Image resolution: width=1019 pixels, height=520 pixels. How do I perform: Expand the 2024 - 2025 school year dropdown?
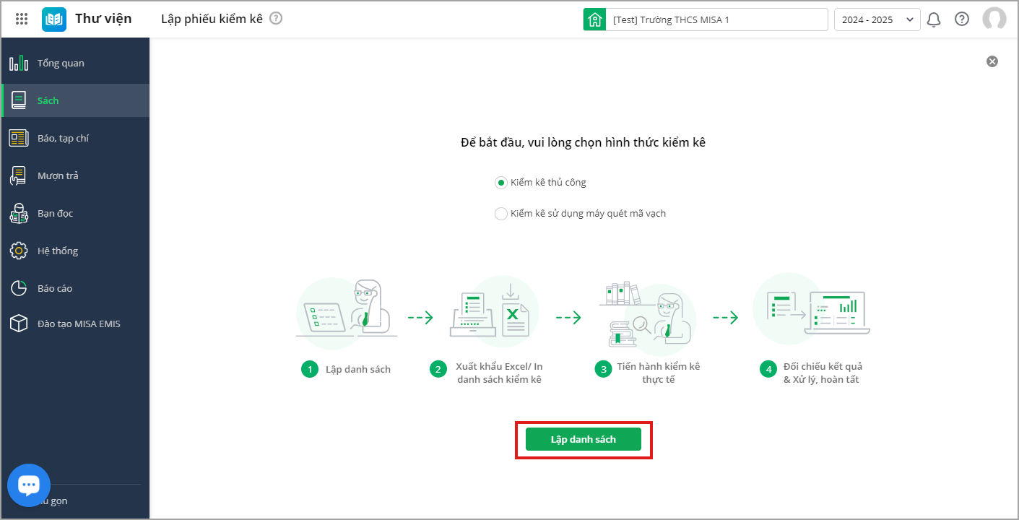click(x=877, y=19)
